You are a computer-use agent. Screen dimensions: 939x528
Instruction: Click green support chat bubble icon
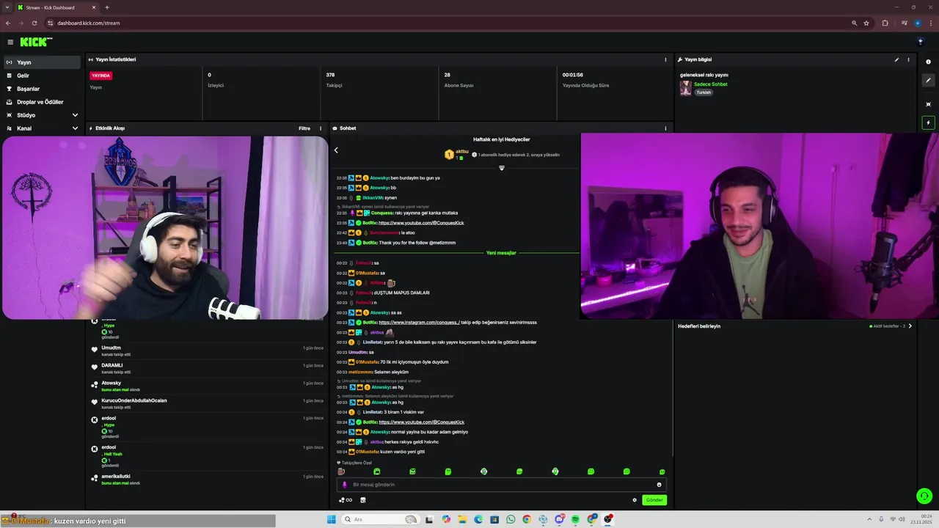[x=924, y=496]
